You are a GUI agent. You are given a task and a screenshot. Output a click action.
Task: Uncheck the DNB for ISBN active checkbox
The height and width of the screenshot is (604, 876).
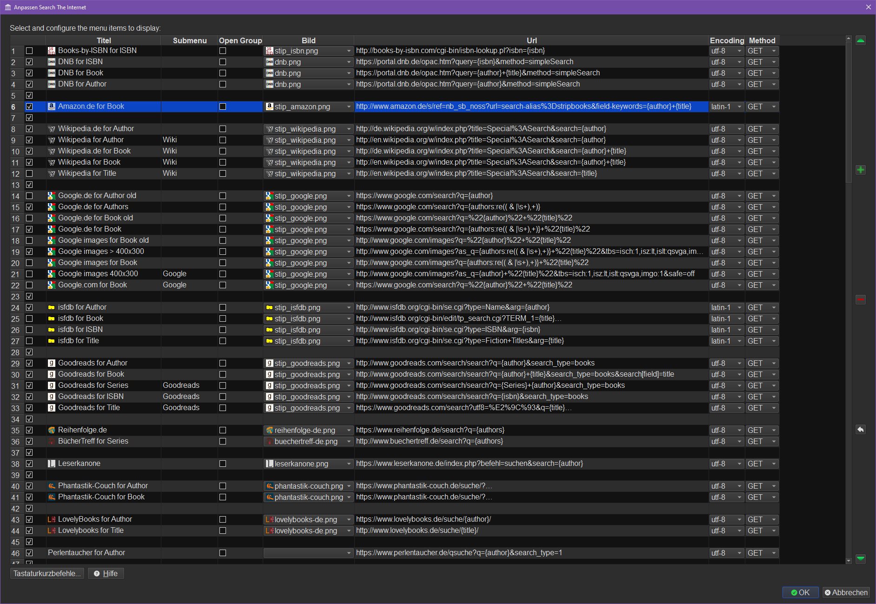(29, 62)
